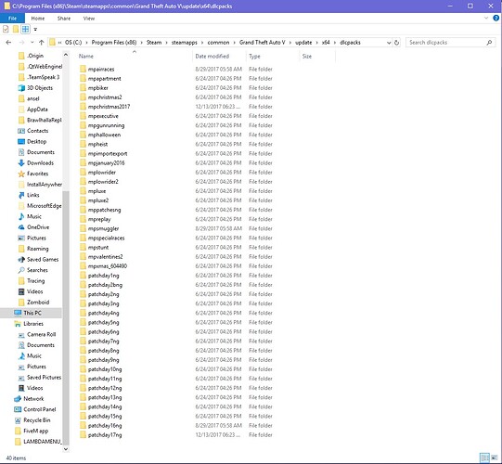Select the mpsmuggler folder icon

[84, 228]
